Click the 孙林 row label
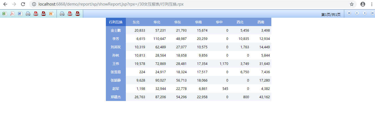 tap(116, 55)
